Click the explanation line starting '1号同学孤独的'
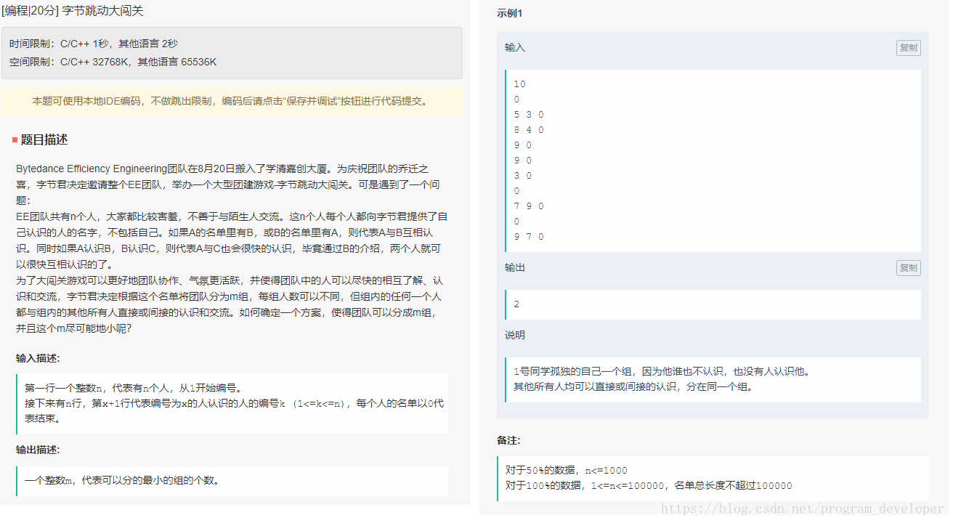Viewport: 953px width, 523px height. 662,372
